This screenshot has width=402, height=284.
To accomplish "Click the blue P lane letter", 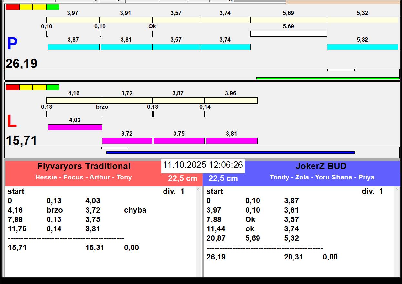I will [x=12, y=44].
